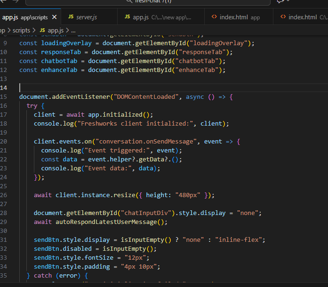This screenshot has width=328, height=287.
Task: Expand the scripts breadcrumb folder
Action: pyautogui.click(x=21, y=30)
